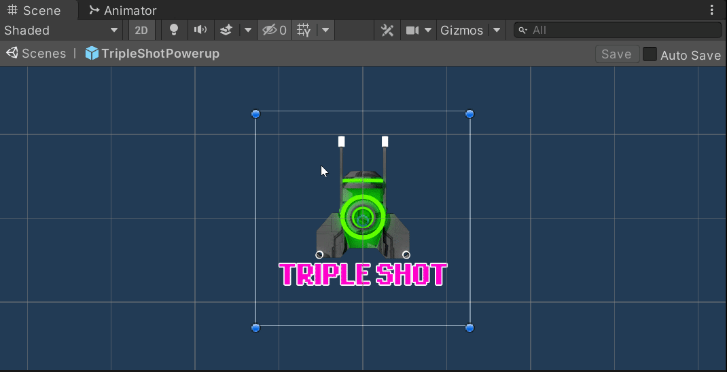This screenshot has width=727, height=372.
Task: Toggle scene audio speaker icon
Action: click(200, 30)
